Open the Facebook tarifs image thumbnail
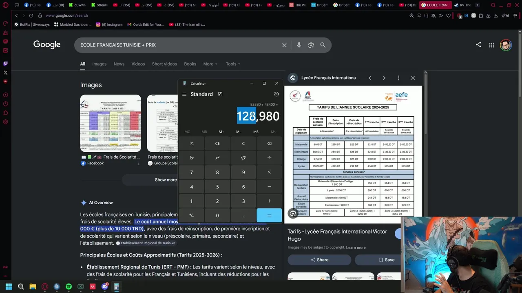Image resolution: width=522 pixels, height=293 pixels. pyautogui.click(x=111, y=123)
